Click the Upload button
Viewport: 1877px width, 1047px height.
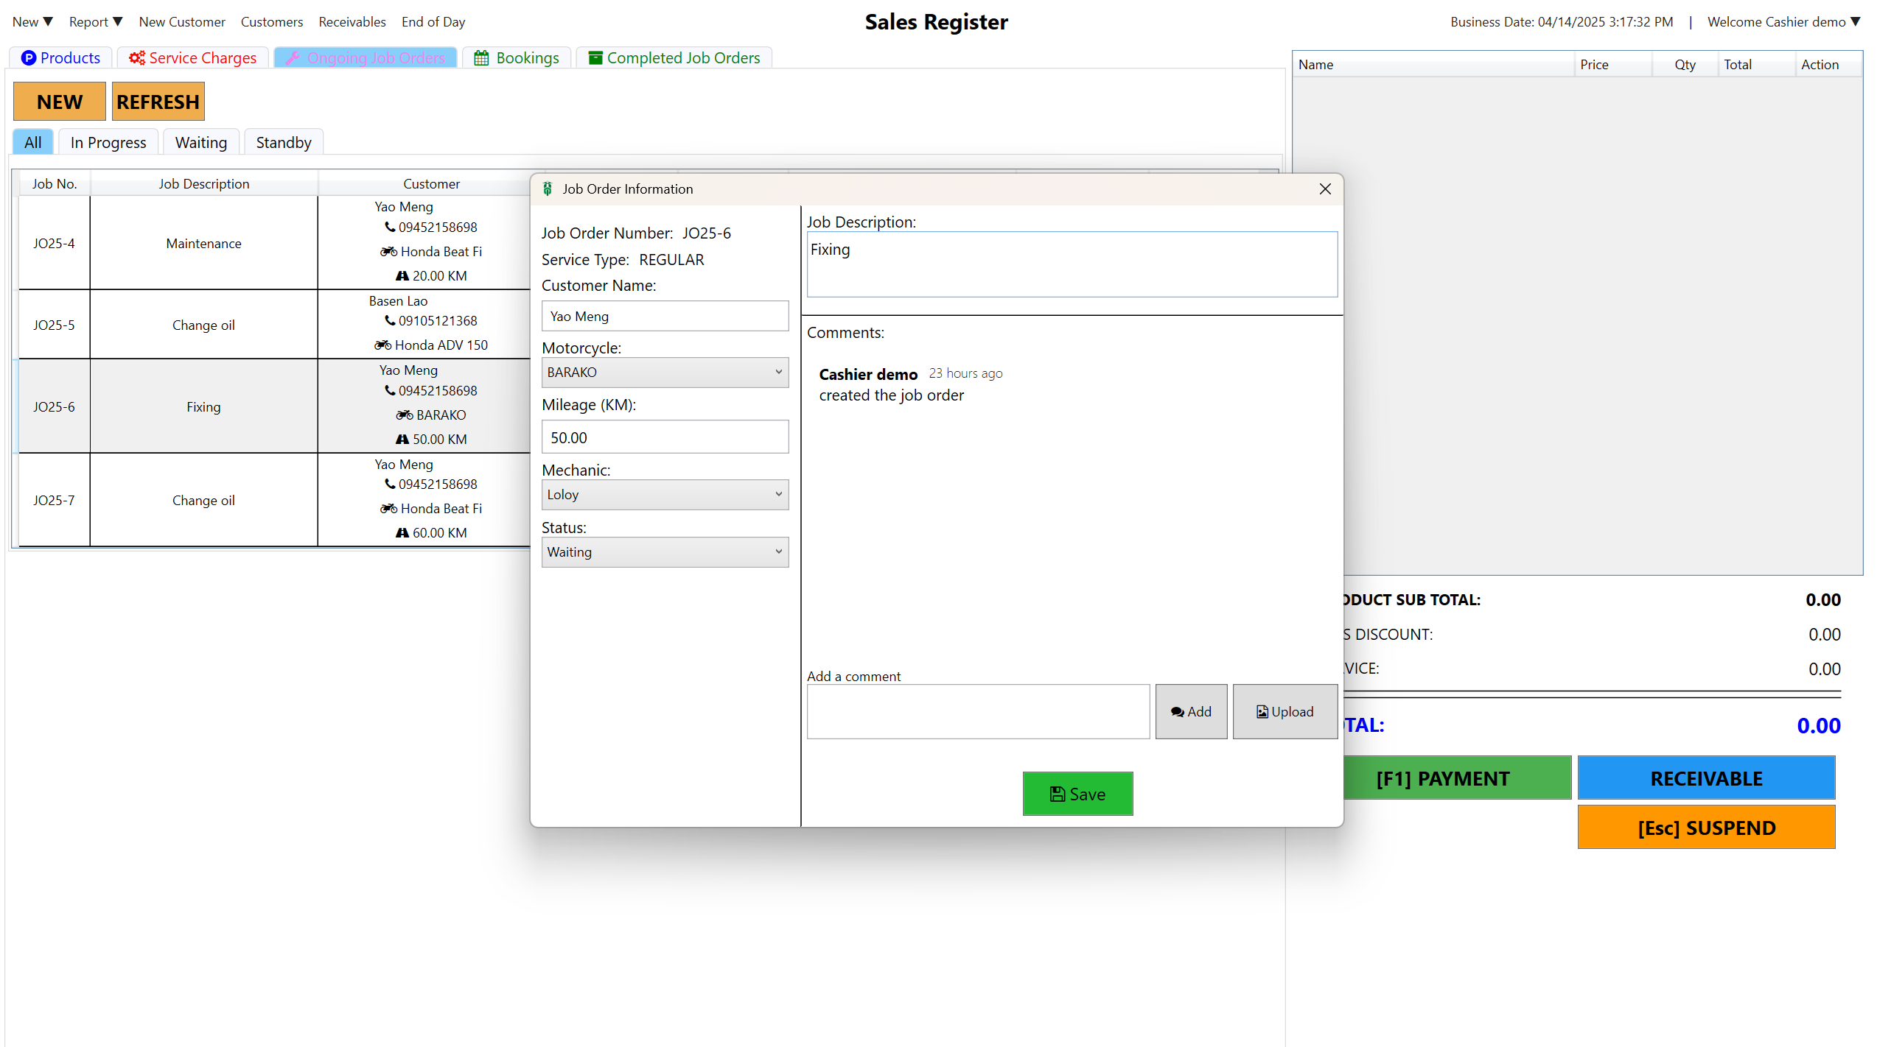(x=1284, y=711)
